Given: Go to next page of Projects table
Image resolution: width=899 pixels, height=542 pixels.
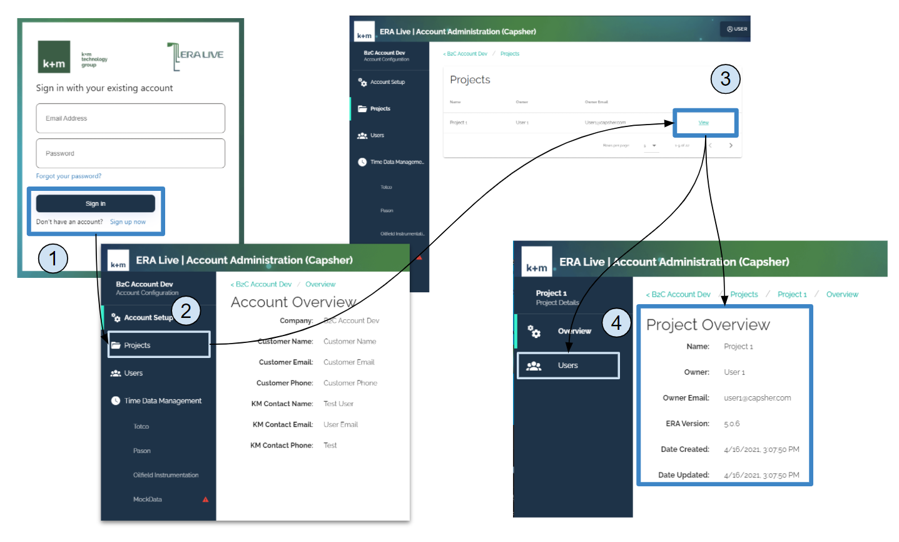Looking at the screenshot, I should 731,146.
